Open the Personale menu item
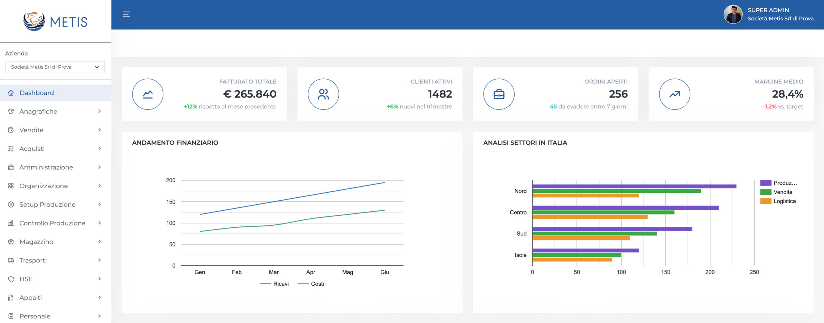This screenshot has width=824, height=323. click(x=55, y=316)
